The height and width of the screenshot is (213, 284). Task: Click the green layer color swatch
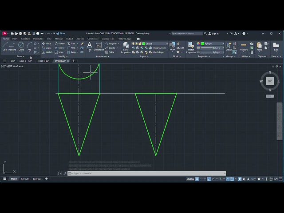[144, 43]
